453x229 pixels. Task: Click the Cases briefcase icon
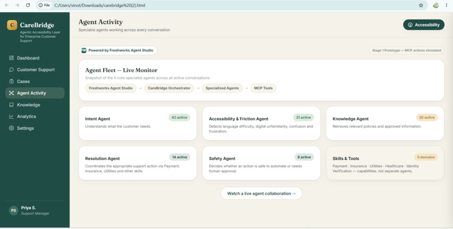[x=11, y=81]
